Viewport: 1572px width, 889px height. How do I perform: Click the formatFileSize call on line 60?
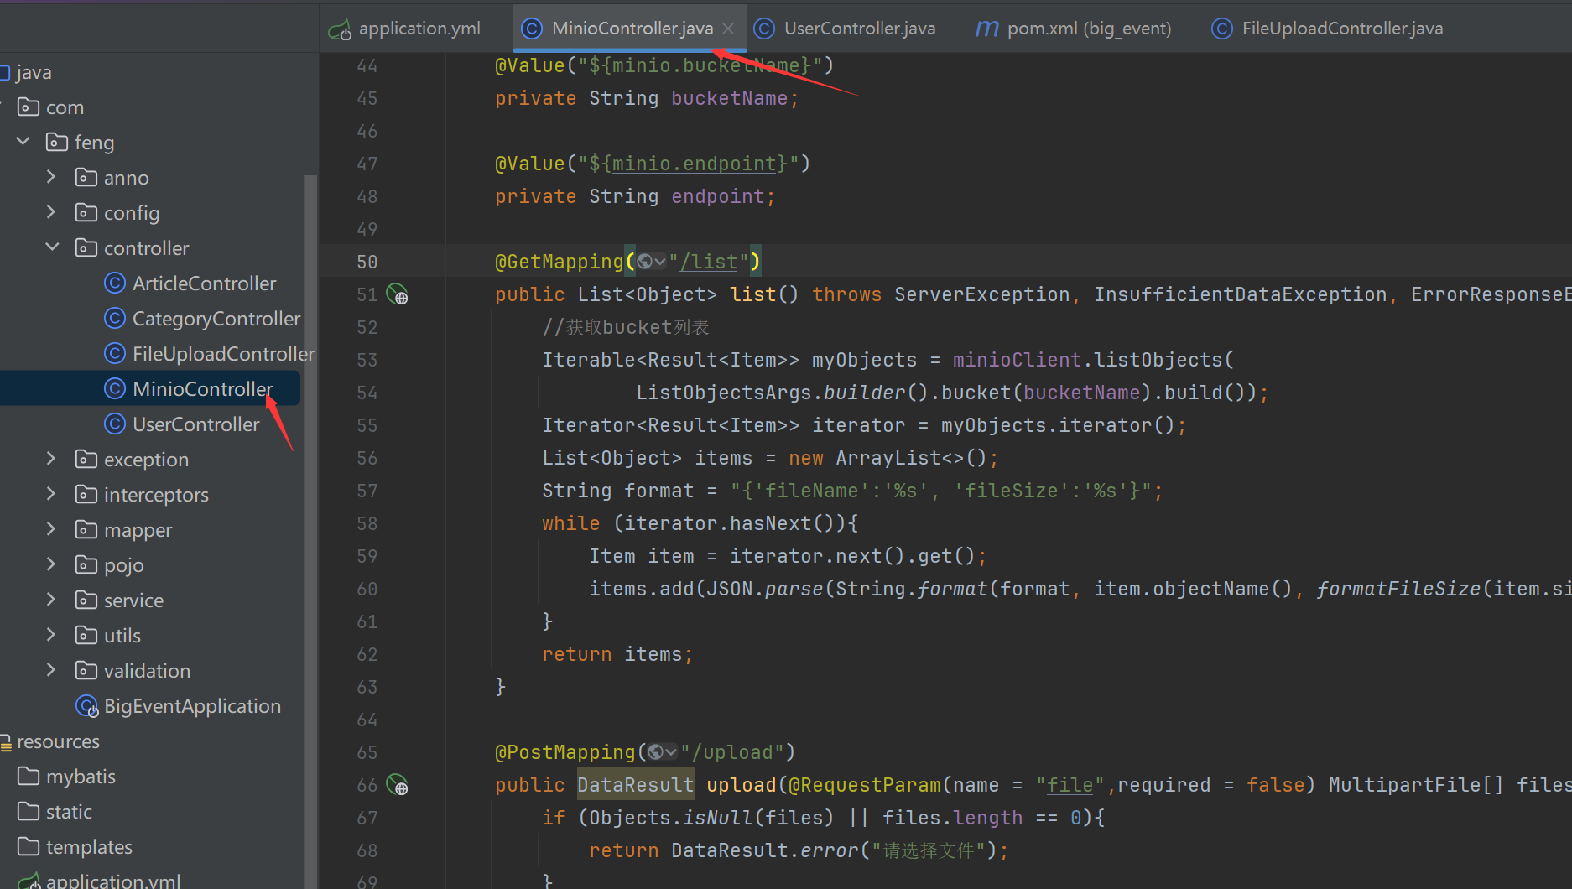pyautogui.click(x=1398, y=589)
